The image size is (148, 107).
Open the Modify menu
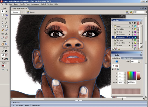coord(22,4)
